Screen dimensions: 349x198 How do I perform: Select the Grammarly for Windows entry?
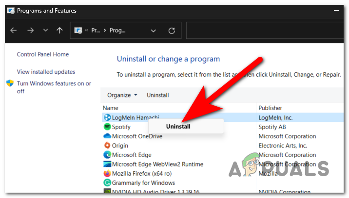point(143,183)
